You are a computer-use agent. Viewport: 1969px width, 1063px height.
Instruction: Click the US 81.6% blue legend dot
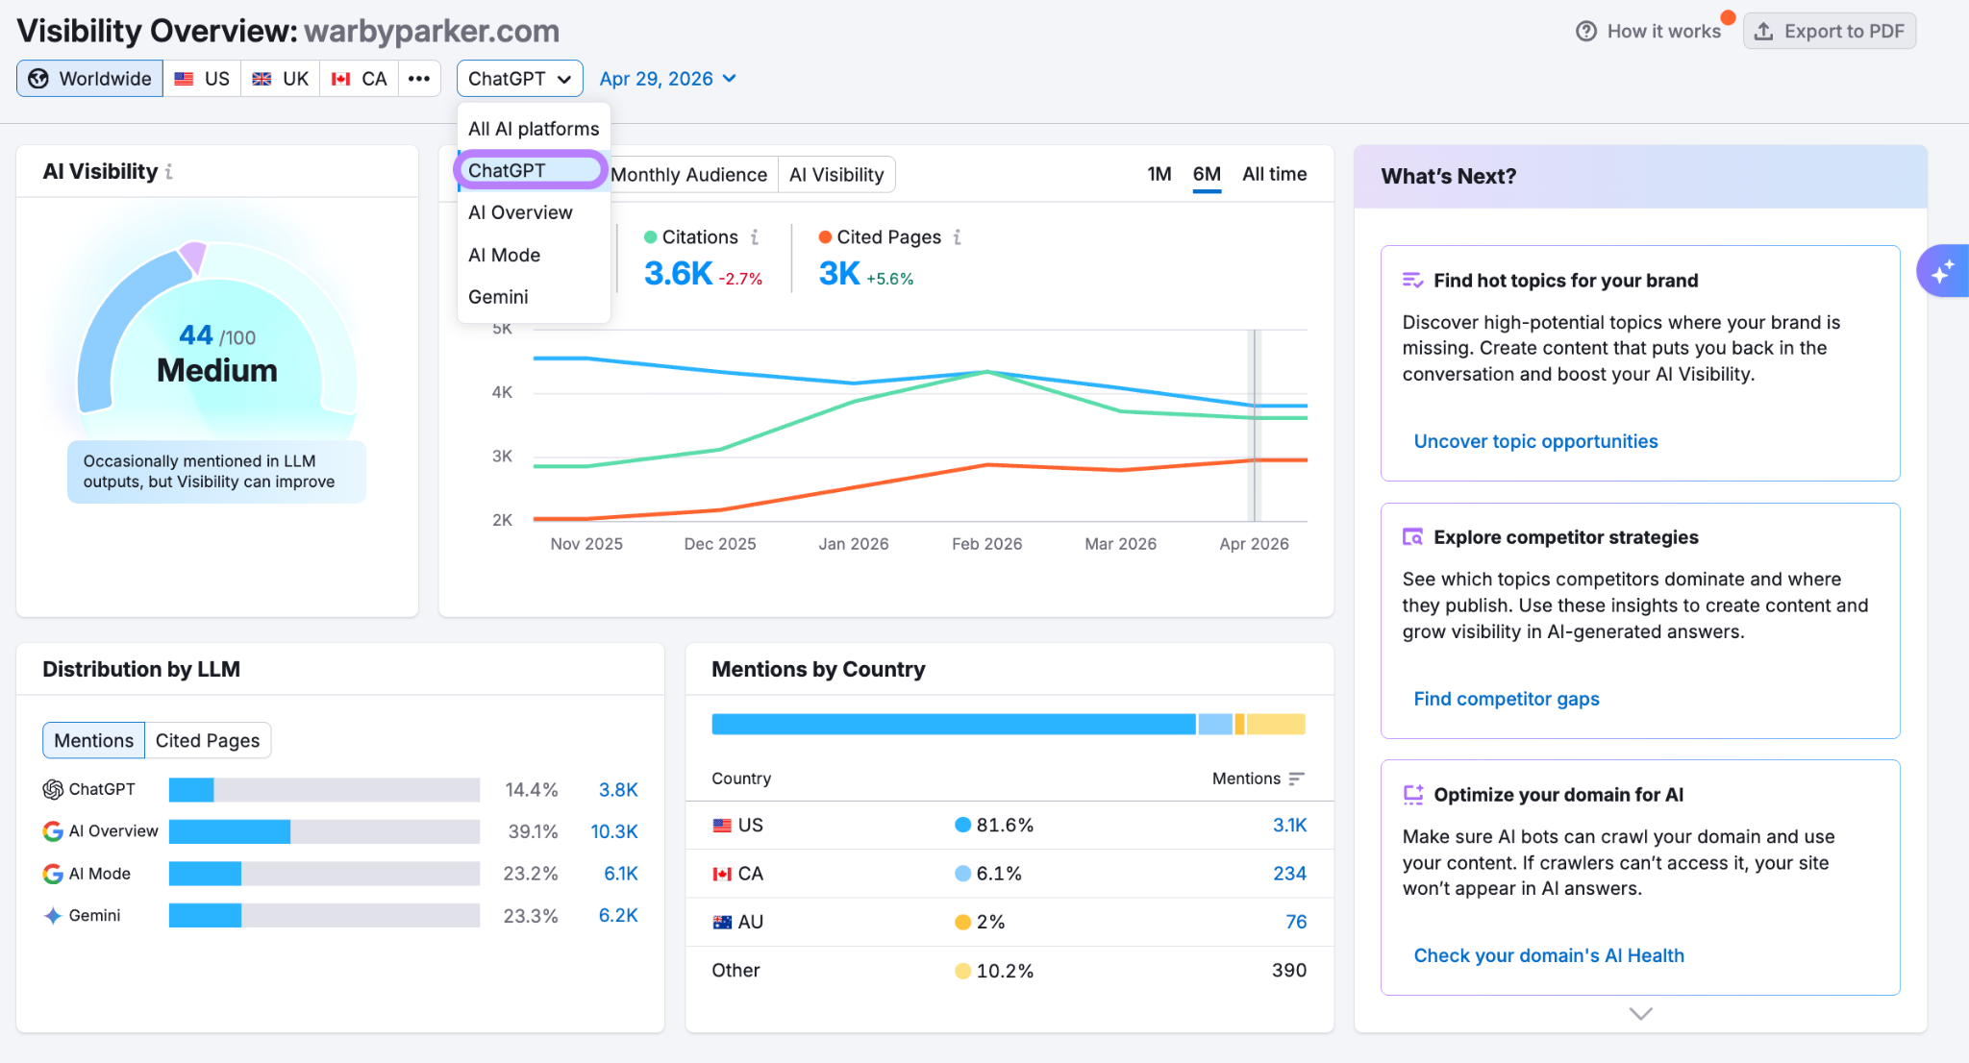point(962,825)
